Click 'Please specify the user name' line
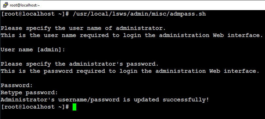The height and width of the screenshot is (119, 265). pos(83,28)
